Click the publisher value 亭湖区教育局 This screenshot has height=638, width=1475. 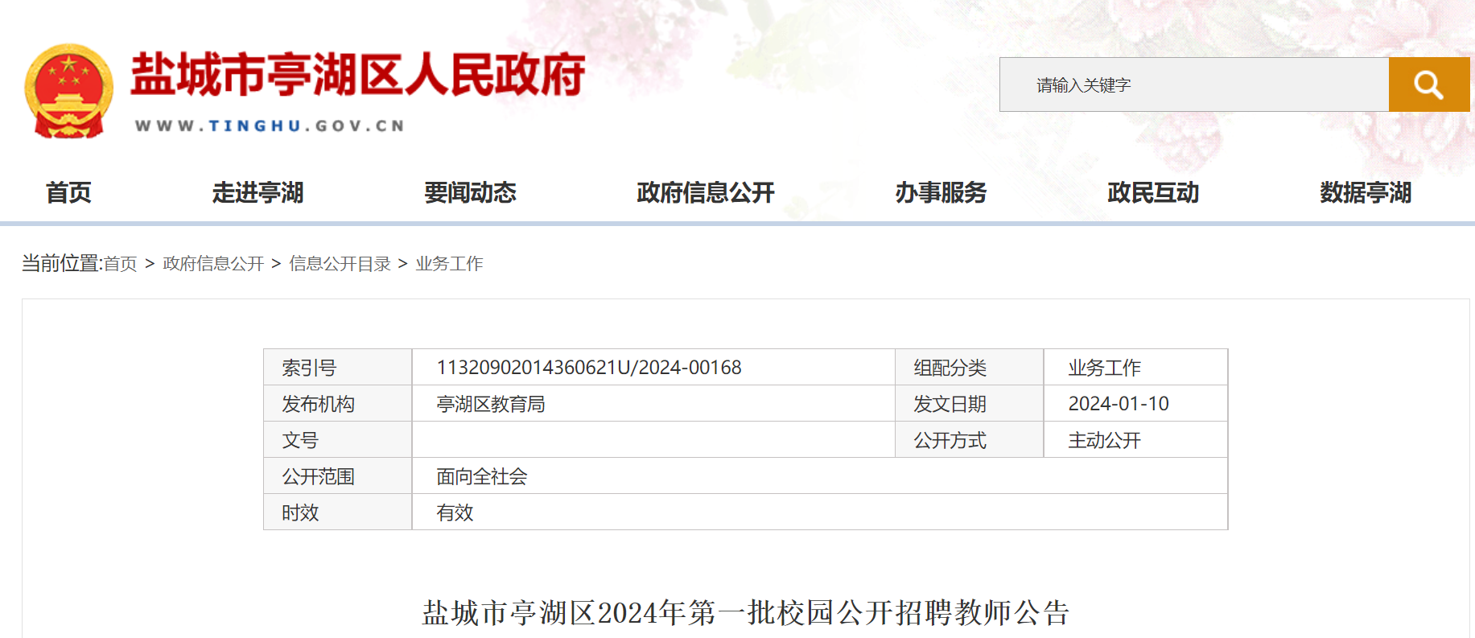(x=490, y=404)
